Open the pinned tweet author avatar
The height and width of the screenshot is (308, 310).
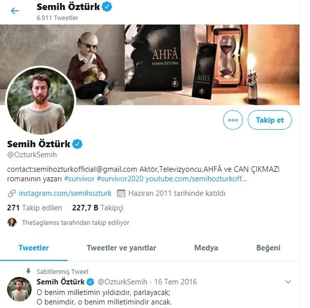tap(19, 289)
